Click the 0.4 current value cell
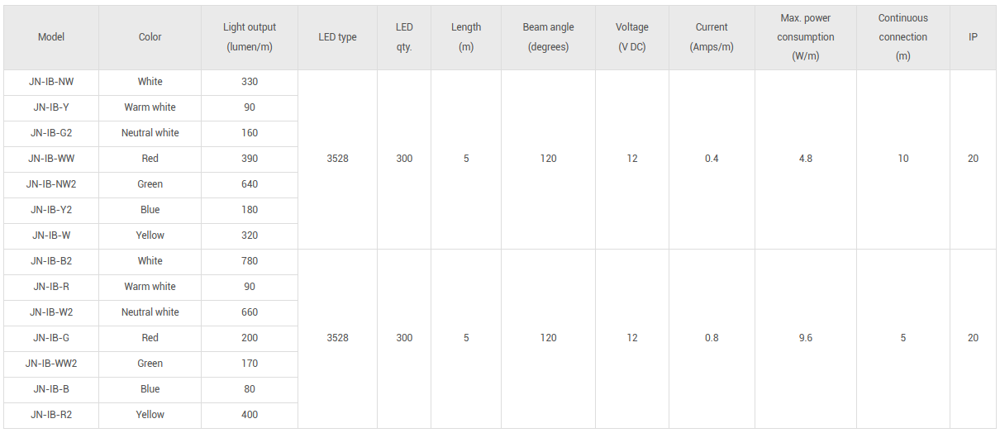 712,159
